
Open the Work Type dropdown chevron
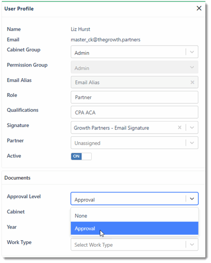[x=192, y=244]
